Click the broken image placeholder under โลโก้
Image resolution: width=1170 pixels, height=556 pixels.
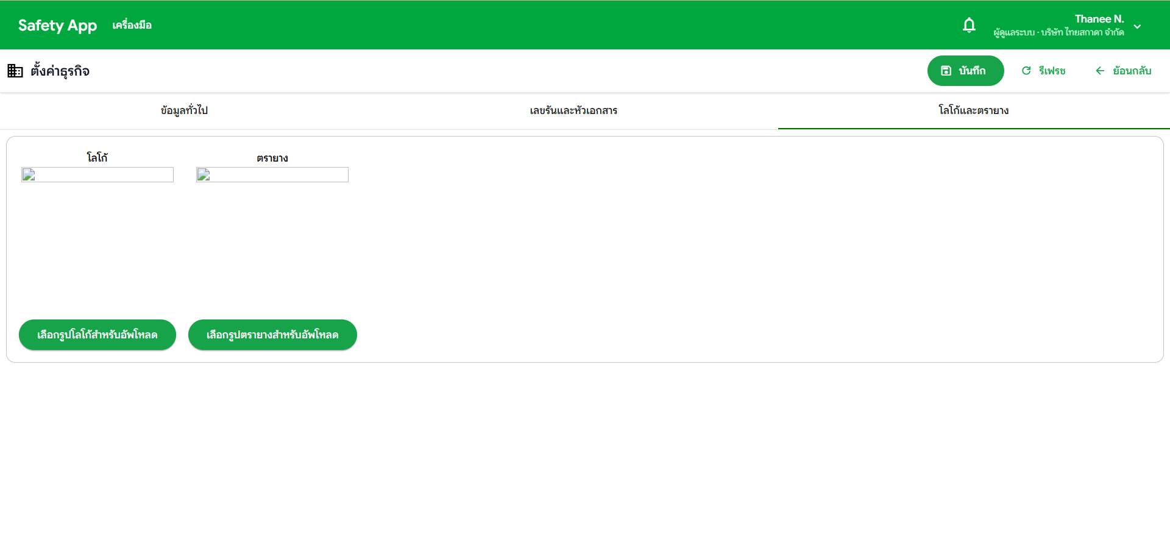(x=27, y=175)
